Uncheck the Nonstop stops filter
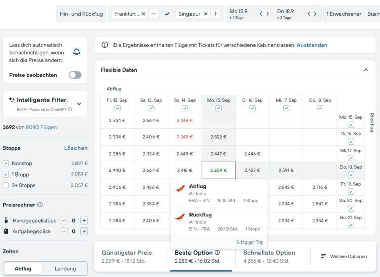This screenshot has height=277, width=380. tap(6, 163)
